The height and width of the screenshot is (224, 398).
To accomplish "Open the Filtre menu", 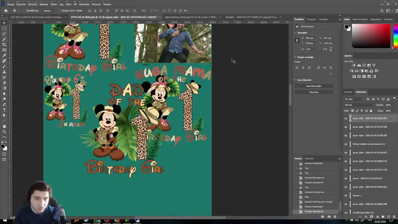I will [68, 4].
